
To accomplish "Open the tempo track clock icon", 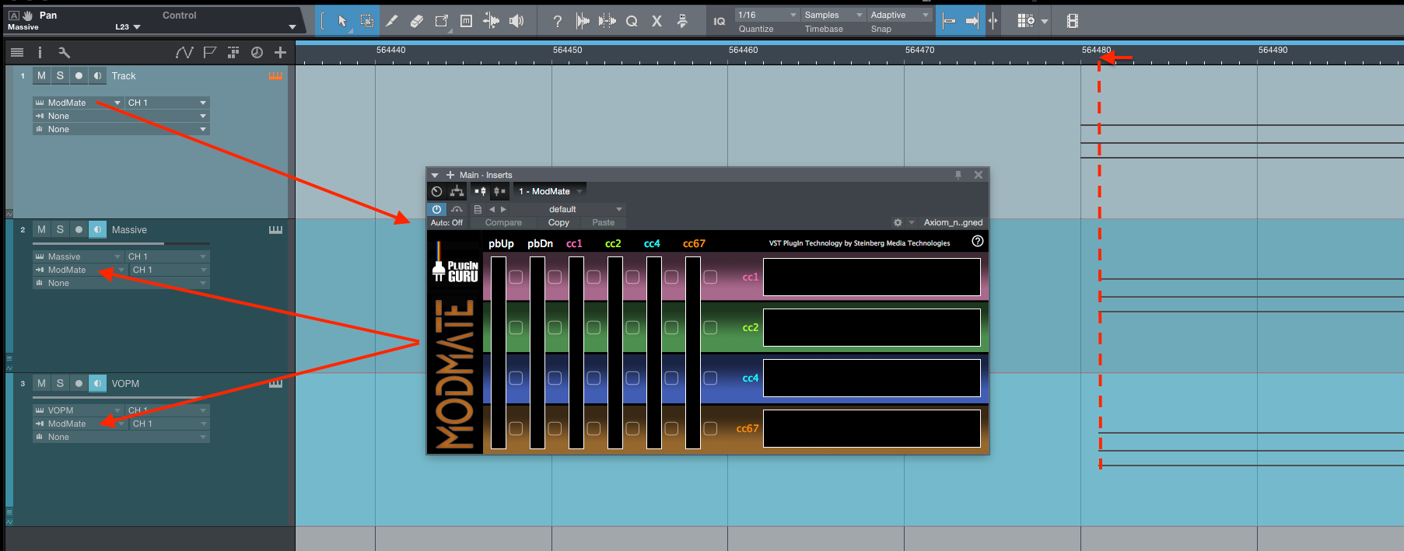I will tap(257, 52).
